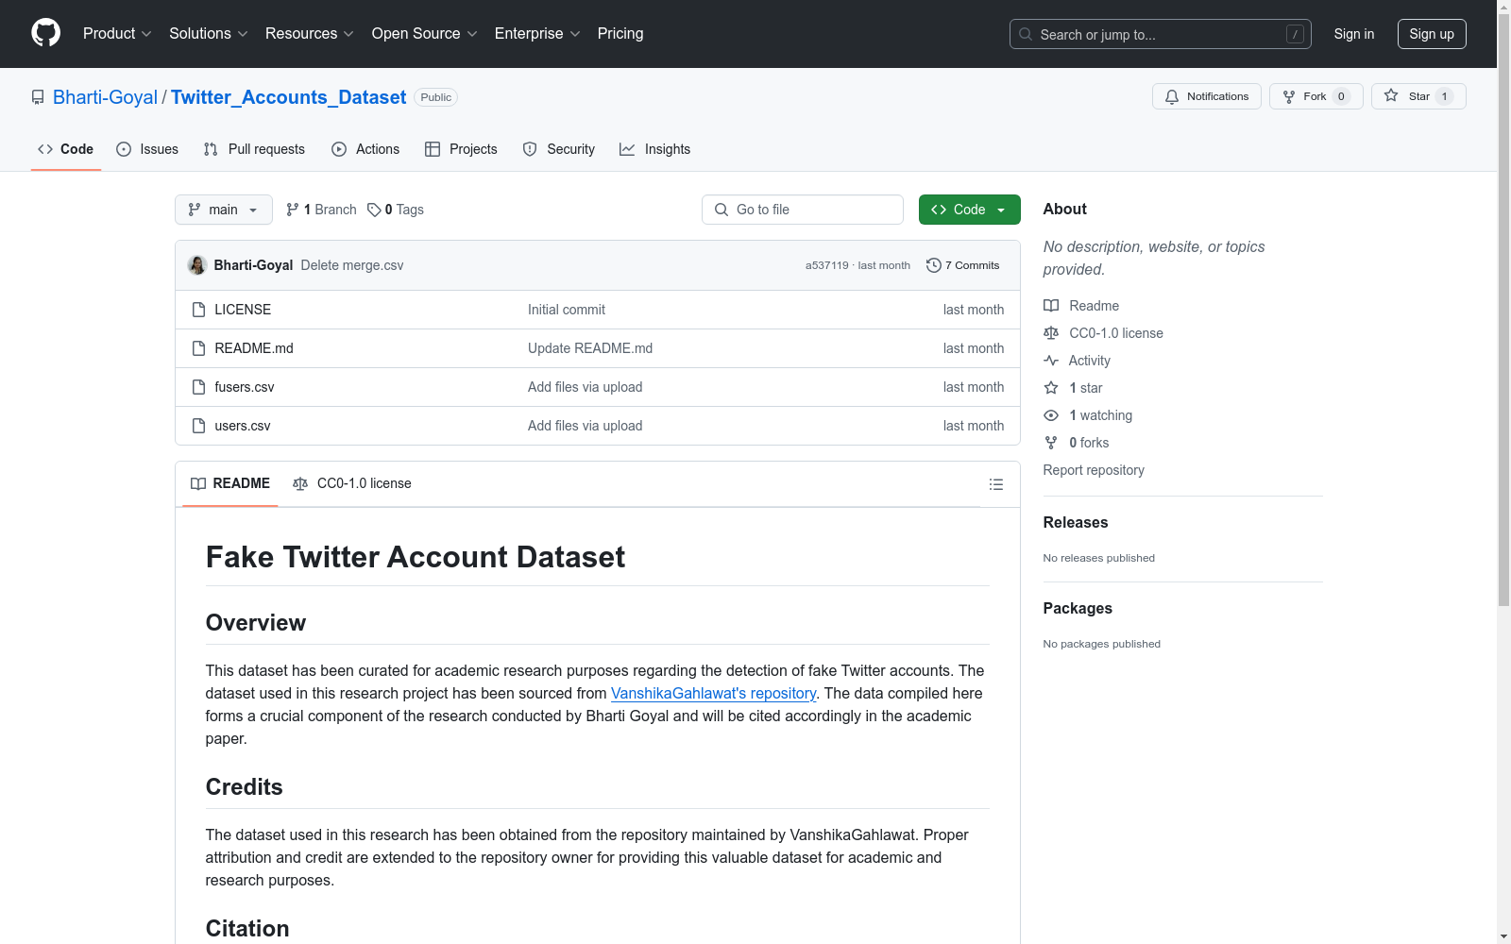Open the README.md file name
1511x944 pixels.
(x=254, y=348)
